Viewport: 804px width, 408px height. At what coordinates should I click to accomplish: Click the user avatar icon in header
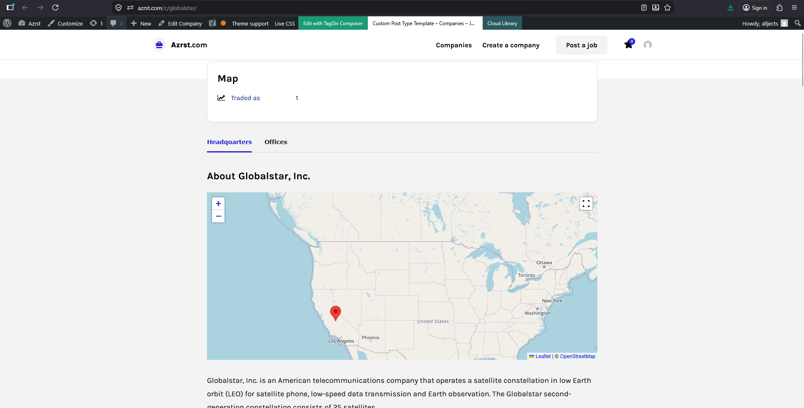click(648, 45)
